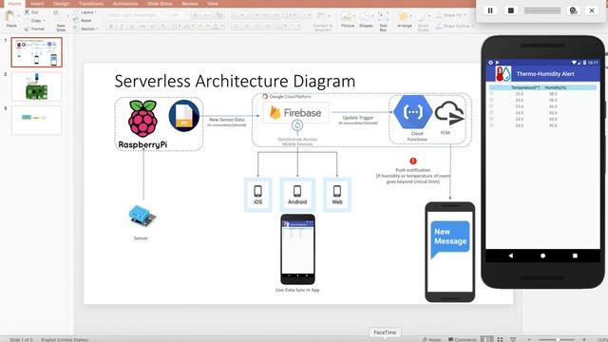Image resolution: width=608 pixels, height=342 pixels.
Task: Click the New Slide button
Action: pos(61,22)
